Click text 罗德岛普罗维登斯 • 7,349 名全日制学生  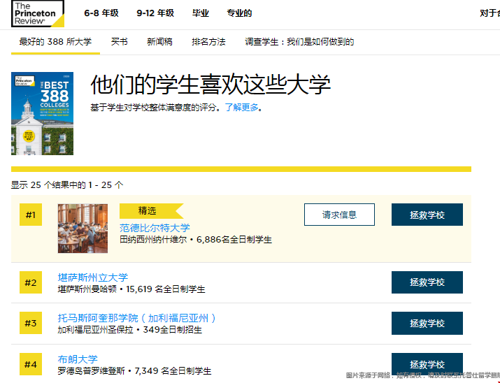(x=134, y=371)
